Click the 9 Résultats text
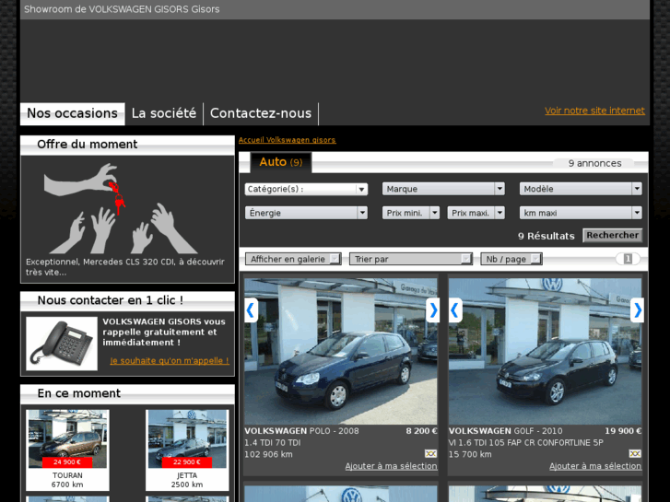 [547, 236]
